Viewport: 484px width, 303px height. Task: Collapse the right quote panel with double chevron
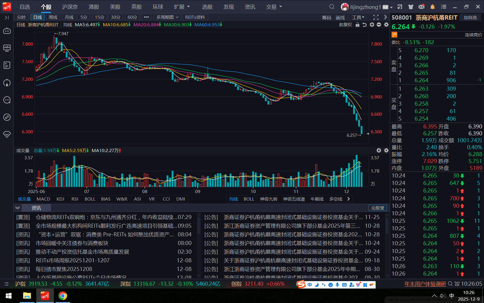tap(385, 17)
